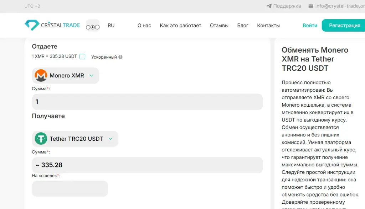Viewport: 365px width, 209px height.
Task: Click the info@crystal-trade email address
Action: pos(340,6)
